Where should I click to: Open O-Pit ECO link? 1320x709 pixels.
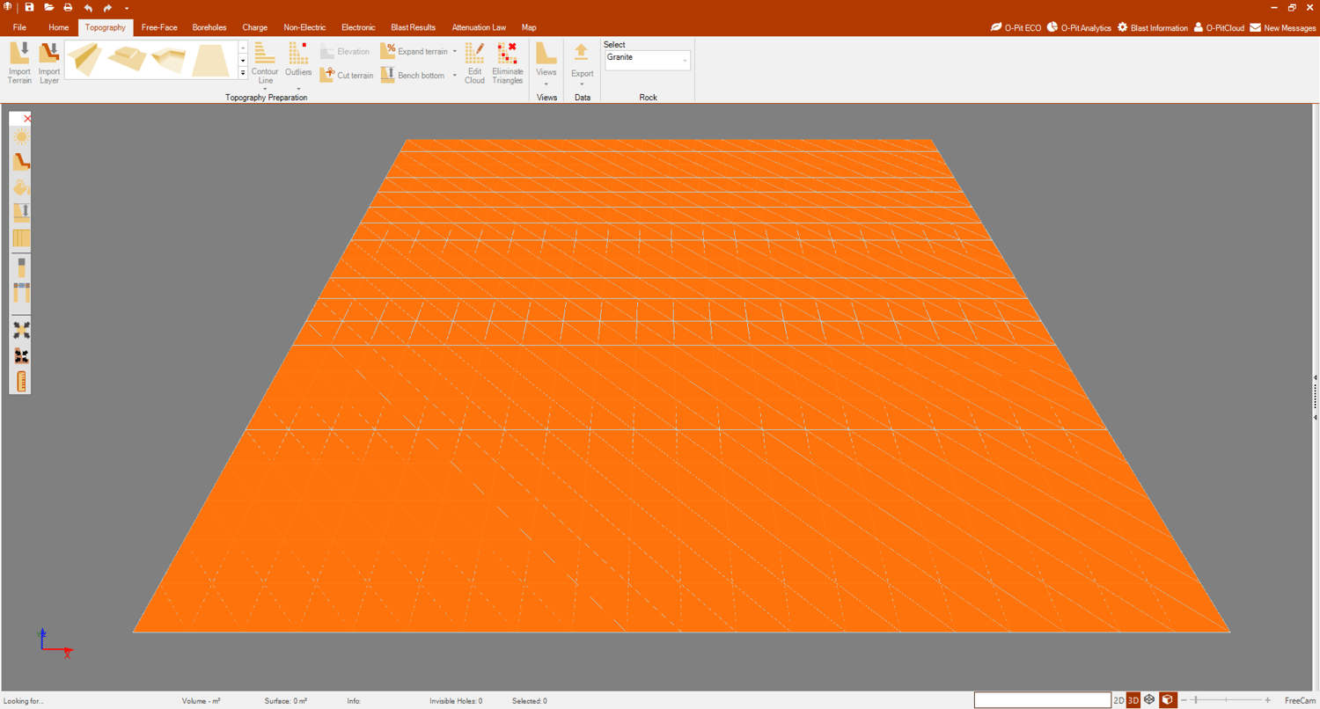(x=1016, y=28)
